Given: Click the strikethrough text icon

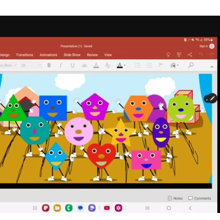Looking at the screenshot, I should click(84, 65).
